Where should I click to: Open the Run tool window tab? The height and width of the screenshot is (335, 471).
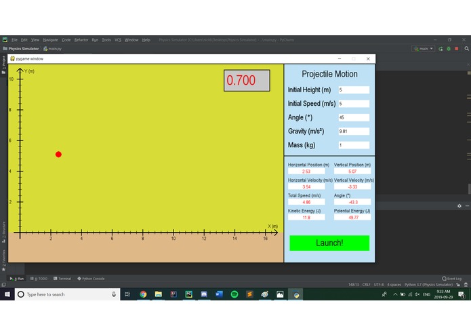[x=17, y=279]
